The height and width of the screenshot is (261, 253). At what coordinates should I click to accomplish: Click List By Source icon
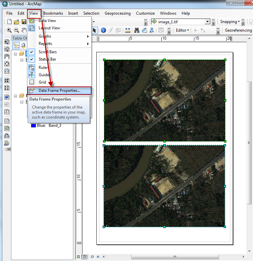coord(23,45)
